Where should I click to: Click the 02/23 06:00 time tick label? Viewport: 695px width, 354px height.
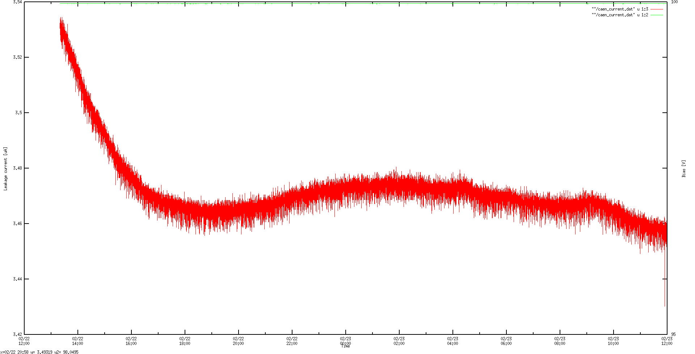click(x=506, y=341)
